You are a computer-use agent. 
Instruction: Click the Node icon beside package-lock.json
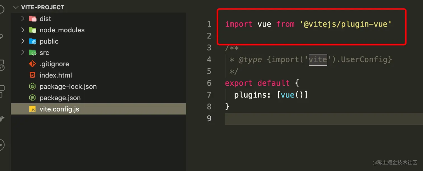pos(32,86)
